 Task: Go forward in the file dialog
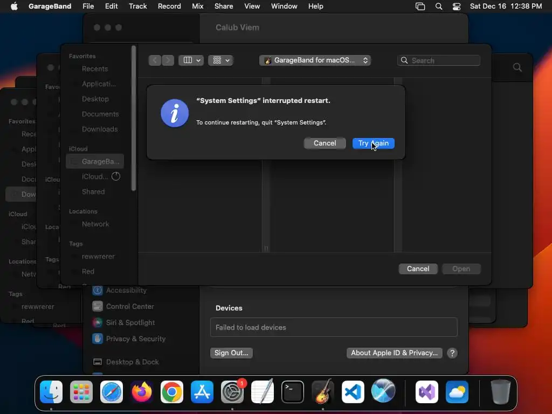[168, 60]
